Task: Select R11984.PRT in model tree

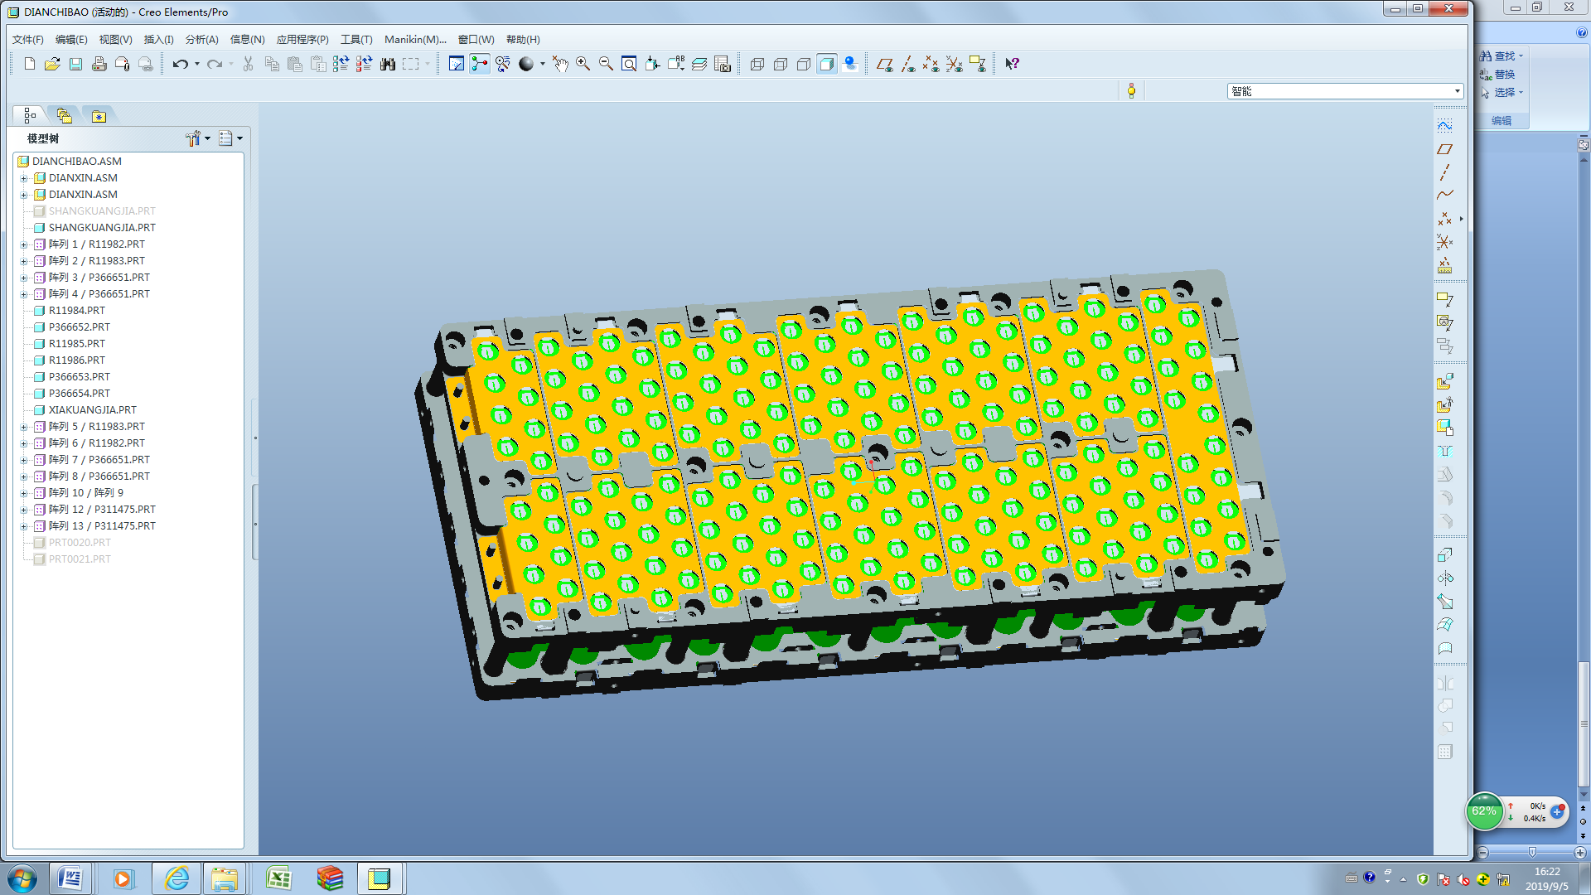Action: click(76, 311)
